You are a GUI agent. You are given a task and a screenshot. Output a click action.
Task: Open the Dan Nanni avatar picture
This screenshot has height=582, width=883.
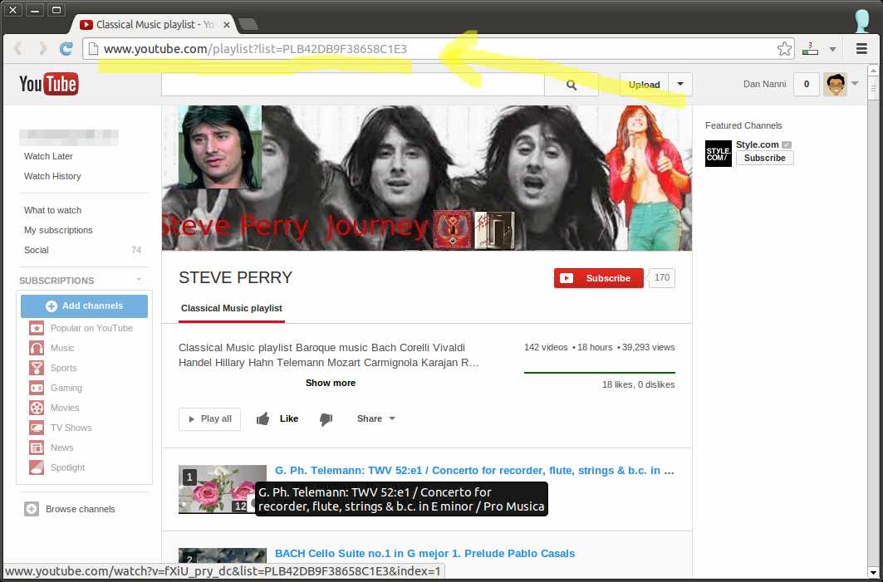[x=835, y=85]
